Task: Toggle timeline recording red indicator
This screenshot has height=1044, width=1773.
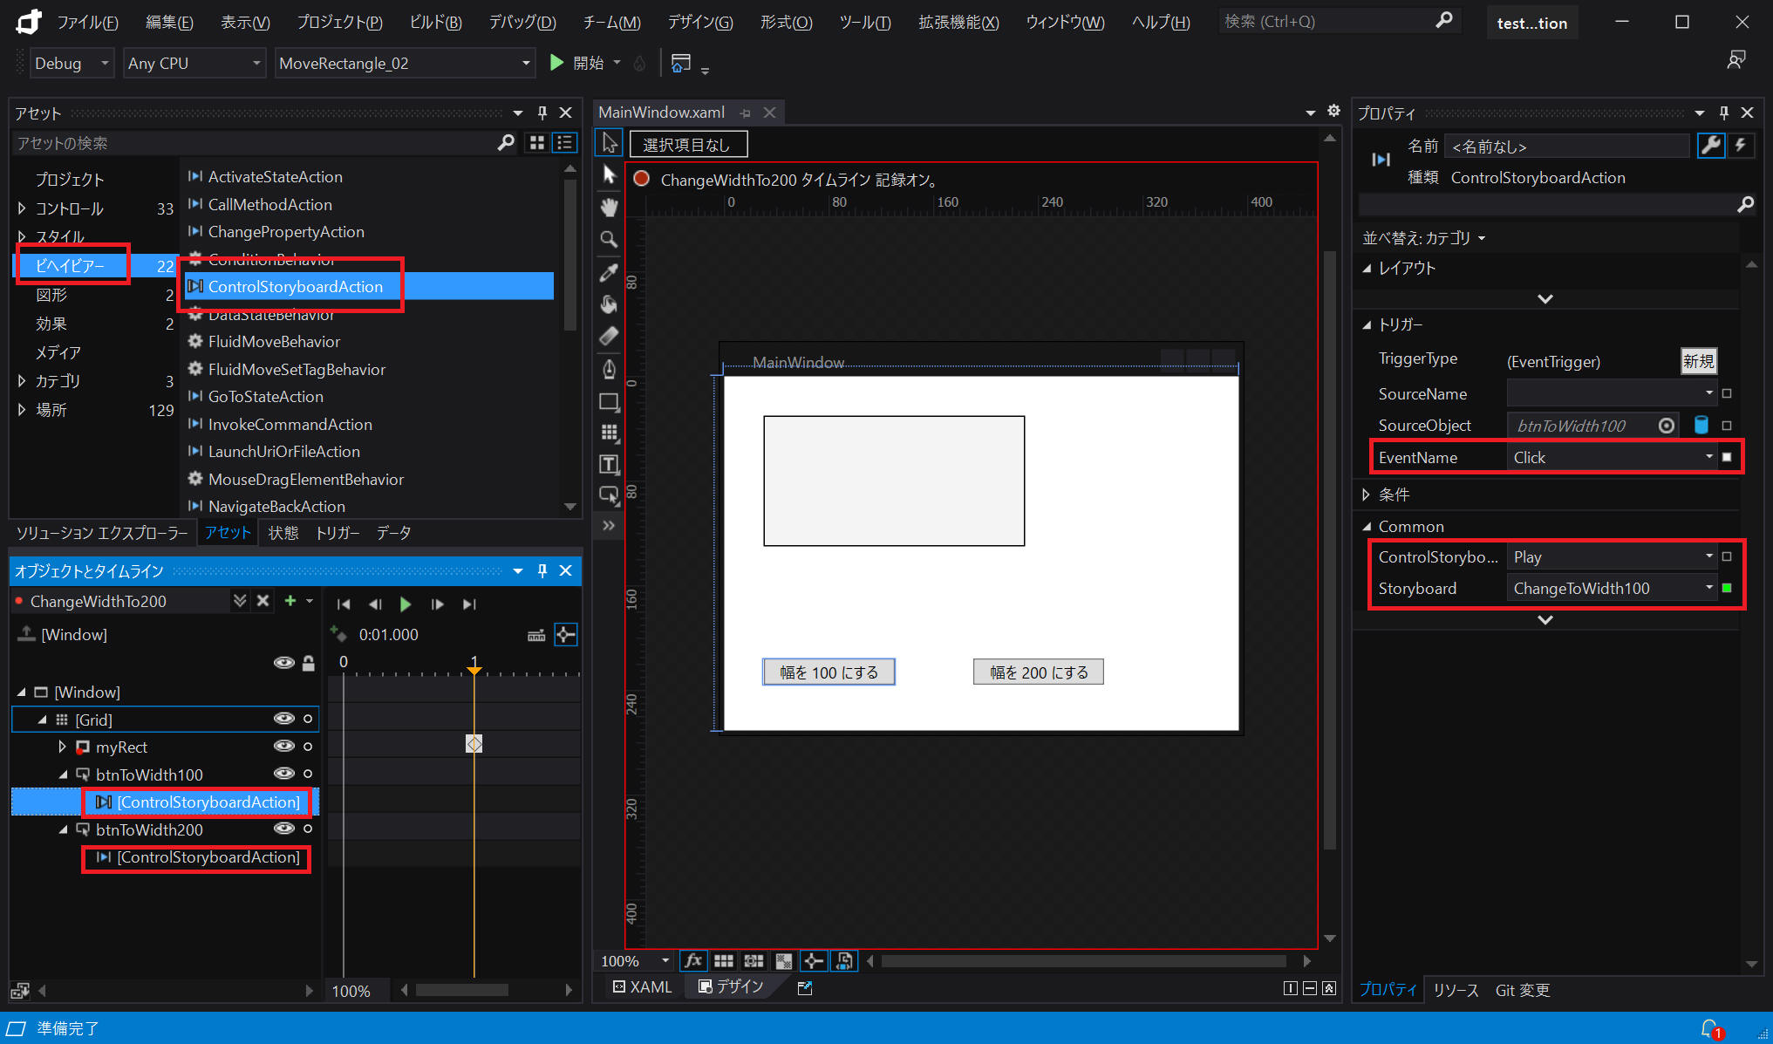Action: coord(642,179)
